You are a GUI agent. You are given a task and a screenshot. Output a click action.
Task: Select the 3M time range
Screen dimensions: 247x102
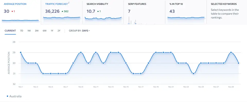(x=37, y=31)
